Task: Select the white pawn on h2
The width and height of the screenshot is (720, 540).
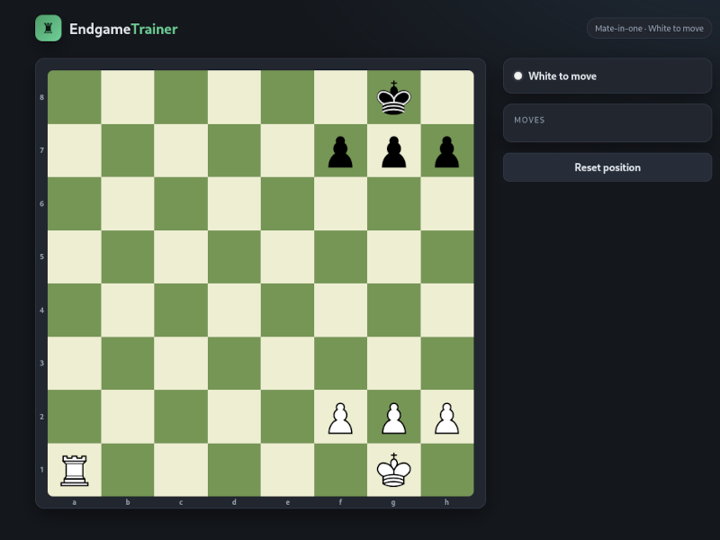Action: (x=446, y=418)
